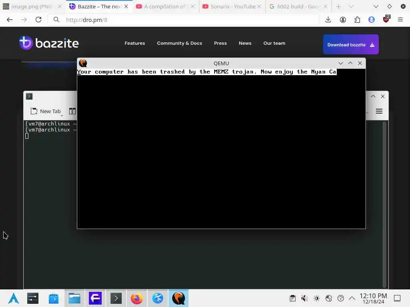Image resolution: width=410 pixels, height=307 pixels.
Task: Reload the current page
Action: [38, 20]
